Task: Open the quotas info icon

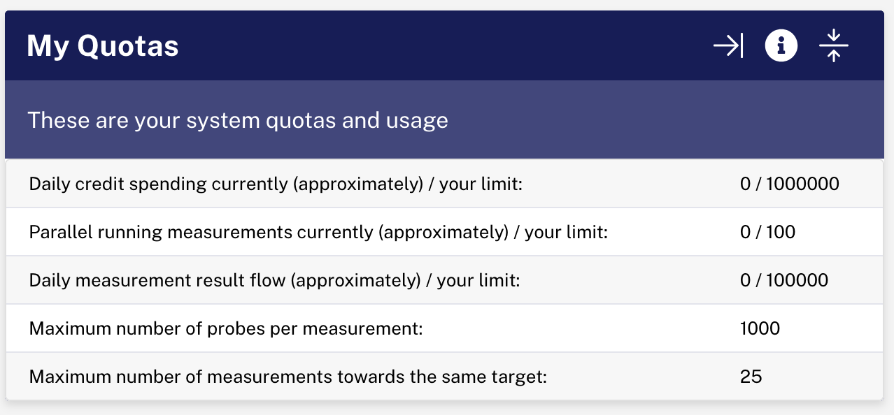Action: 781,47
